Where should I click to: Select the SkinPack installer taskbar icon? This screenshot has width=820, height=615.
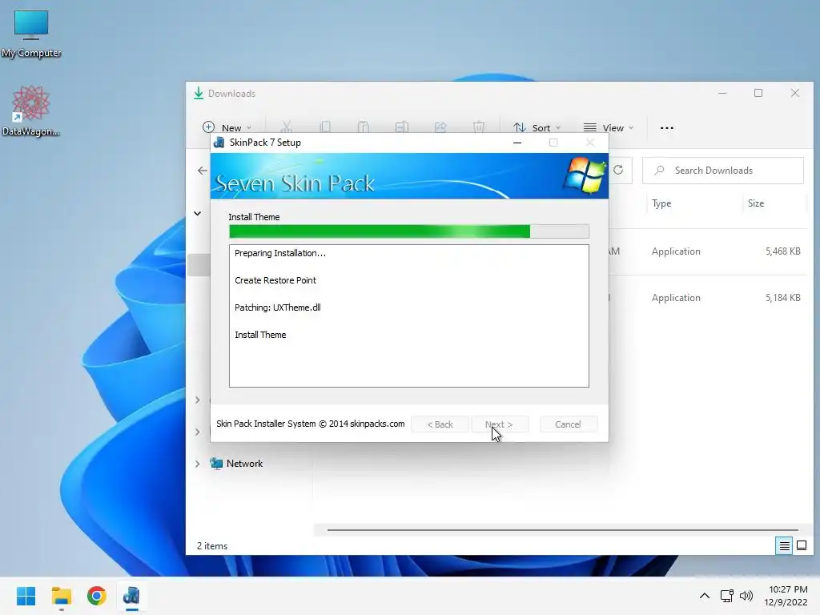[132, 596]
